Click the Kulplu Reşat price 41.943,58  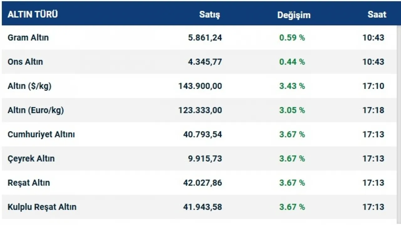click(202, 207)
